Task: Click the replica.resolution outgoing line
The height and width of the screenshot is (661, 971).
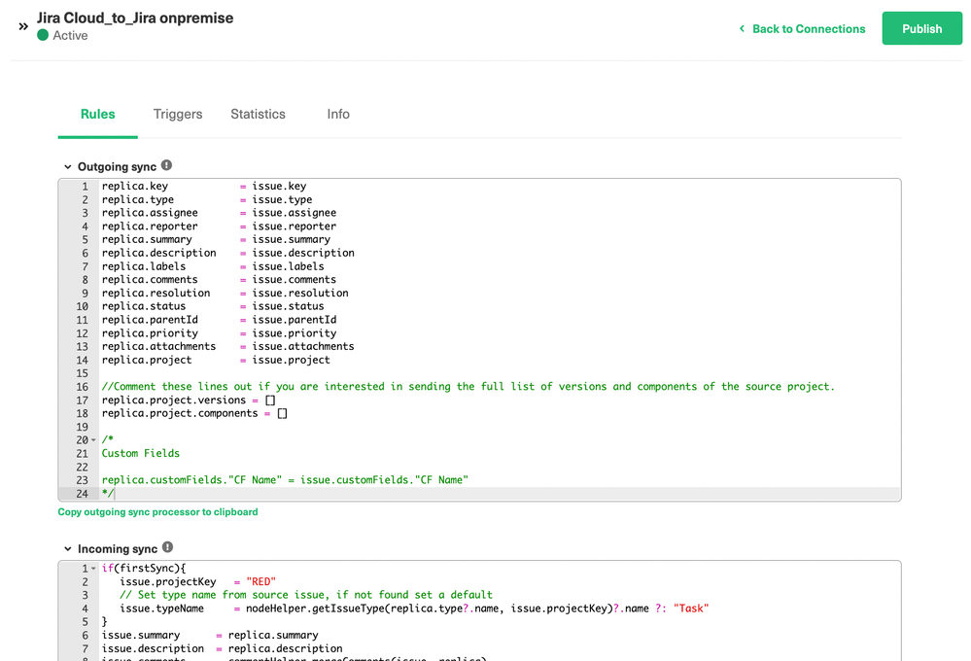Action: (225, 293)
